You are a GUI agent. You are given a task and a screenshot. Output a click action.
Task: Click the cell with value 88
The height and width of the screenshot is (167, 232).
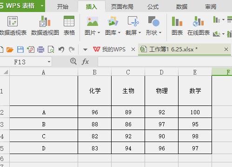94,124
